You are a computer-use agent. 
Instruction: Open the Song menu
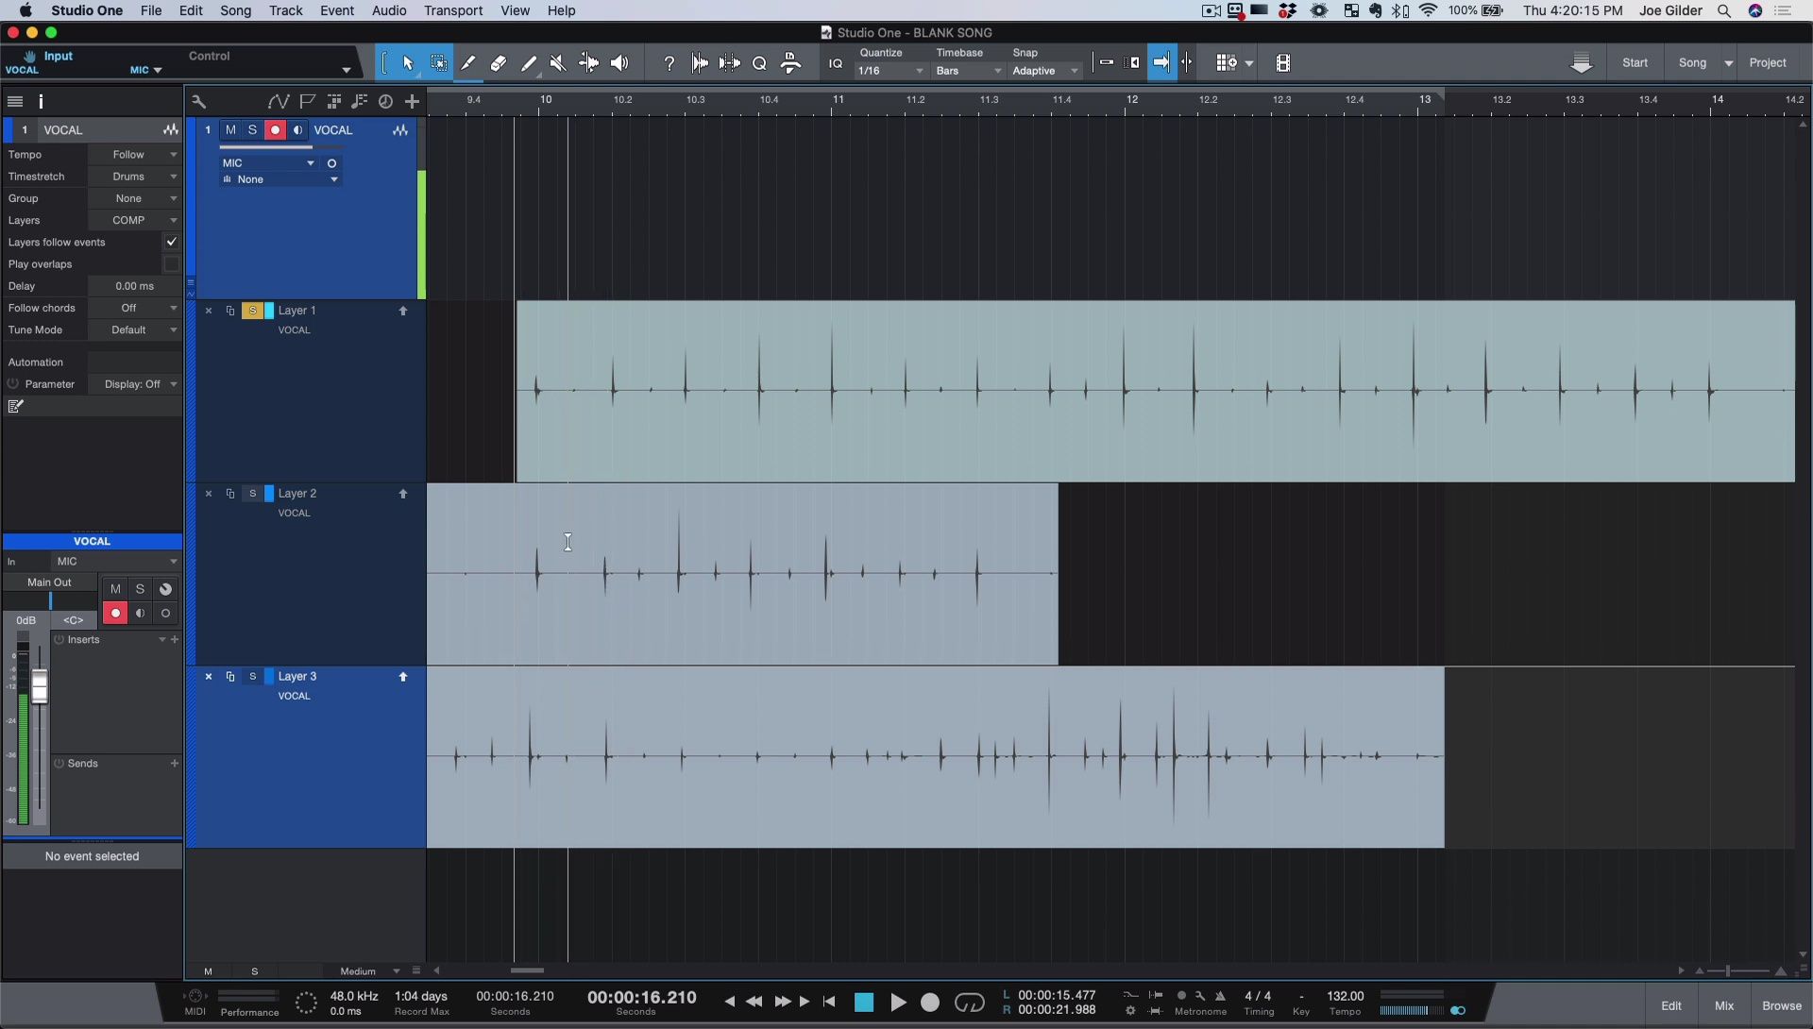[235, 10]
